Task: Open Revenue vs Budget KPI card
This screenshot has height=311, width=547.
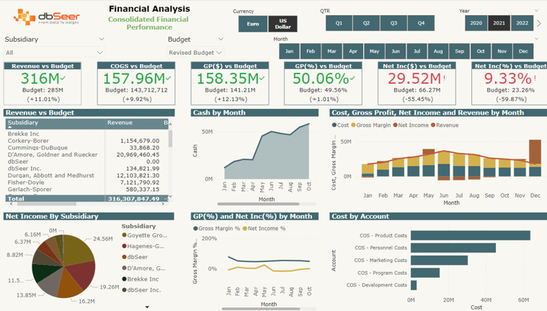Action: click(43, 84)
